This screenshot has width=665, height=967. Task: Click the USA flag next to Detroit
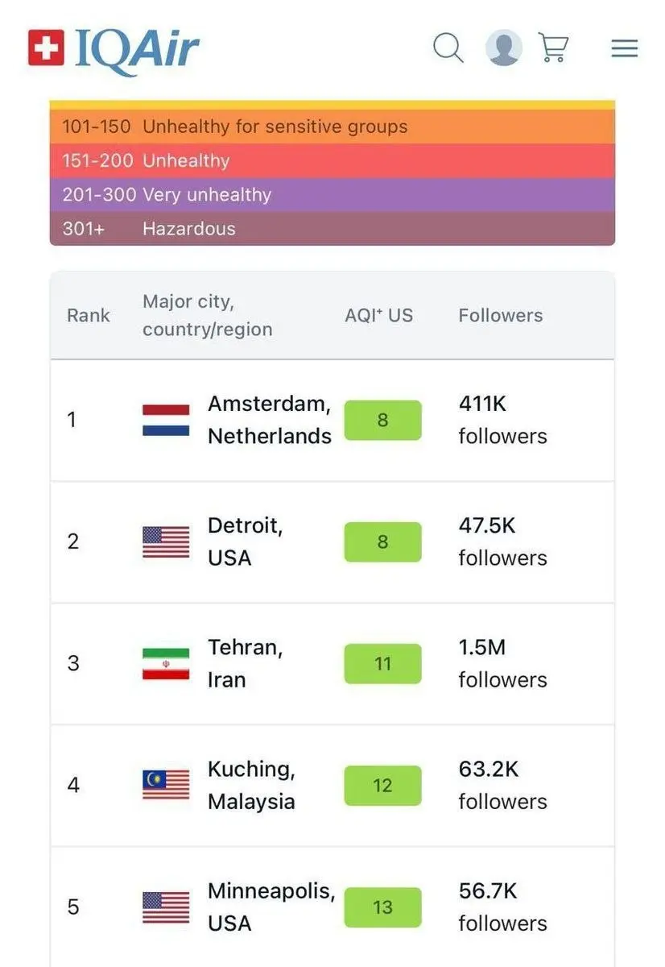coord(165,541)
